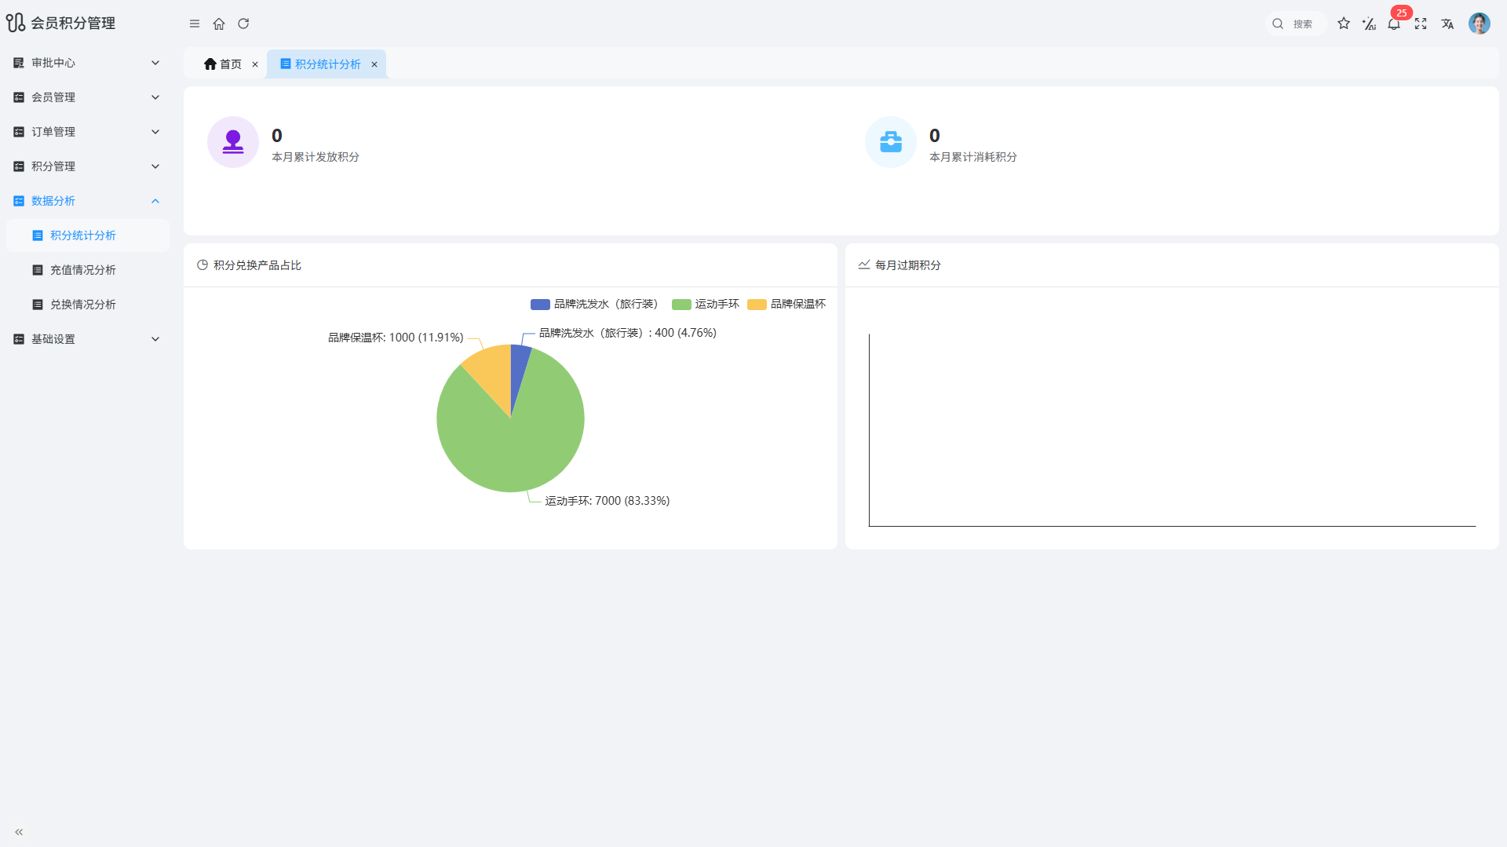
Task: Click the favorites star icon
Action: tap(1344, 24)
